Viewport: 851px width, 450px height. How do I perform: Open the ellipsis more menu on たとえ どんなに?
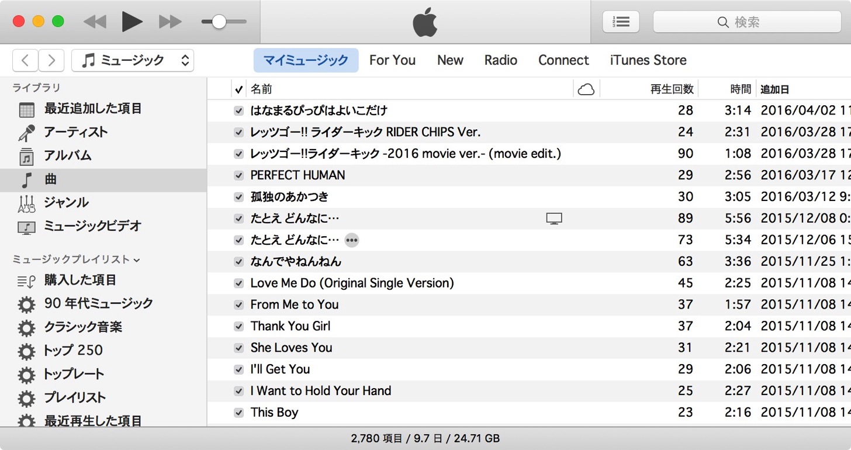point(351,240)
